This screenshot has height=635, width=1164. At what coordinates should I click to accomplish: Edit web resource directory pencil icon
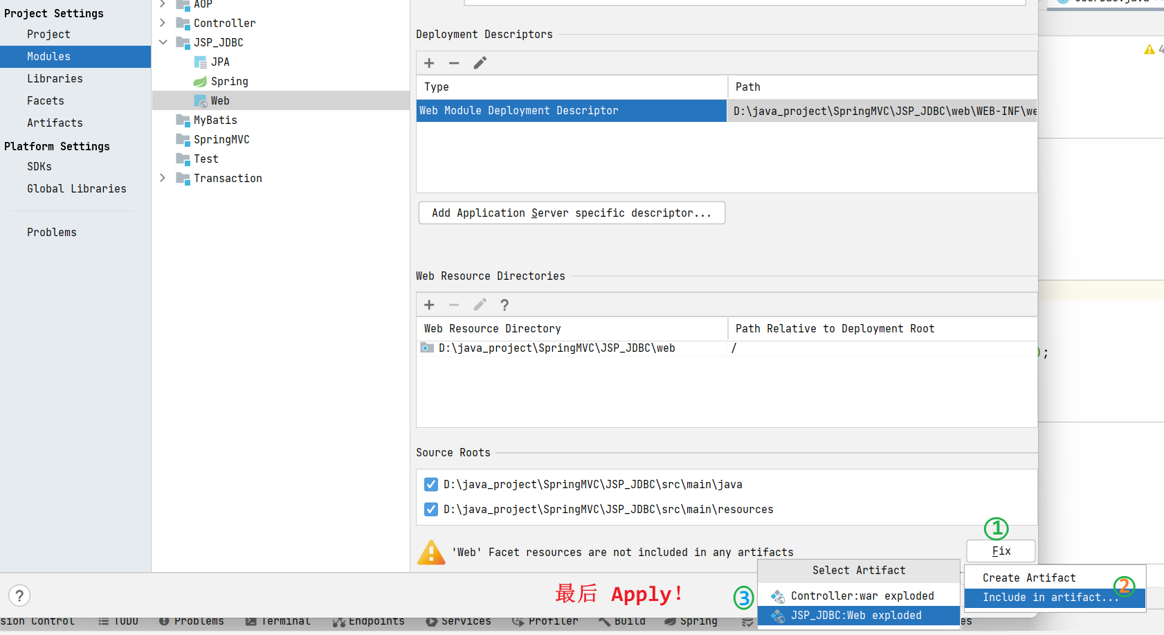(x=480, y=305)
